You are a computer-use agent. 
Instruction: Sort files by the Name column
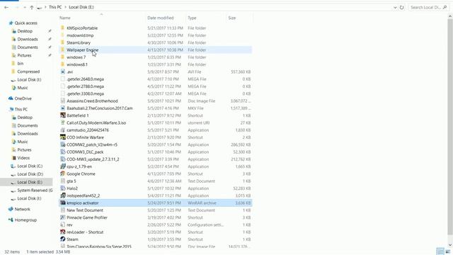click(65, 18)
